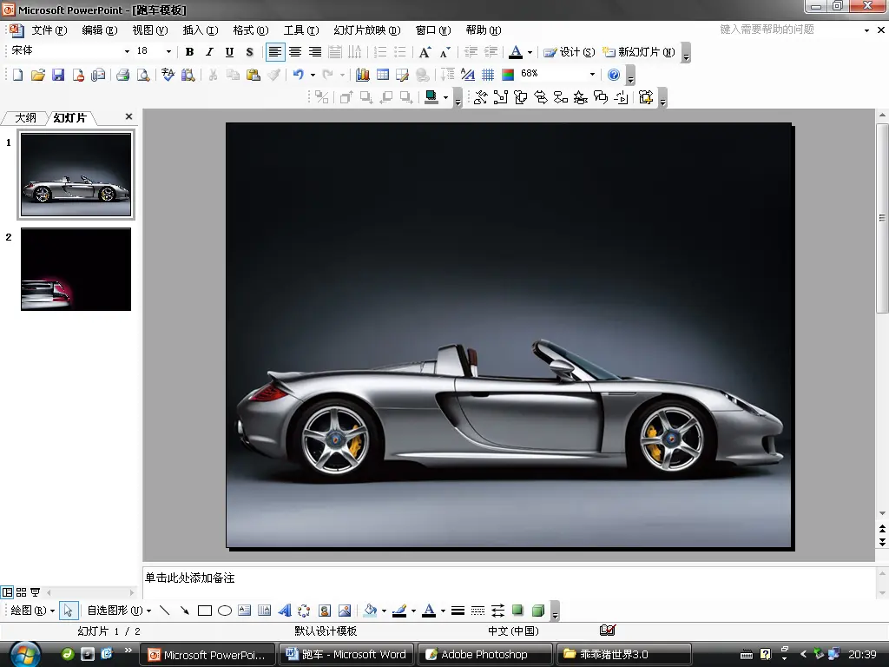Click the Print icon

tap(122, 76)
